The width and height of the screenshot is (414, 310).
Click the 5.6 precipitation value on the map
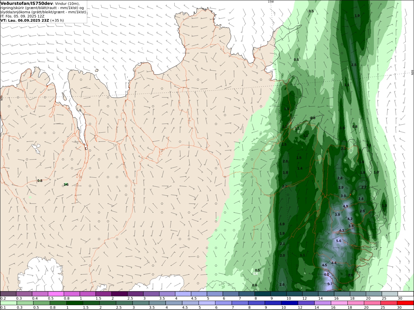339,241
